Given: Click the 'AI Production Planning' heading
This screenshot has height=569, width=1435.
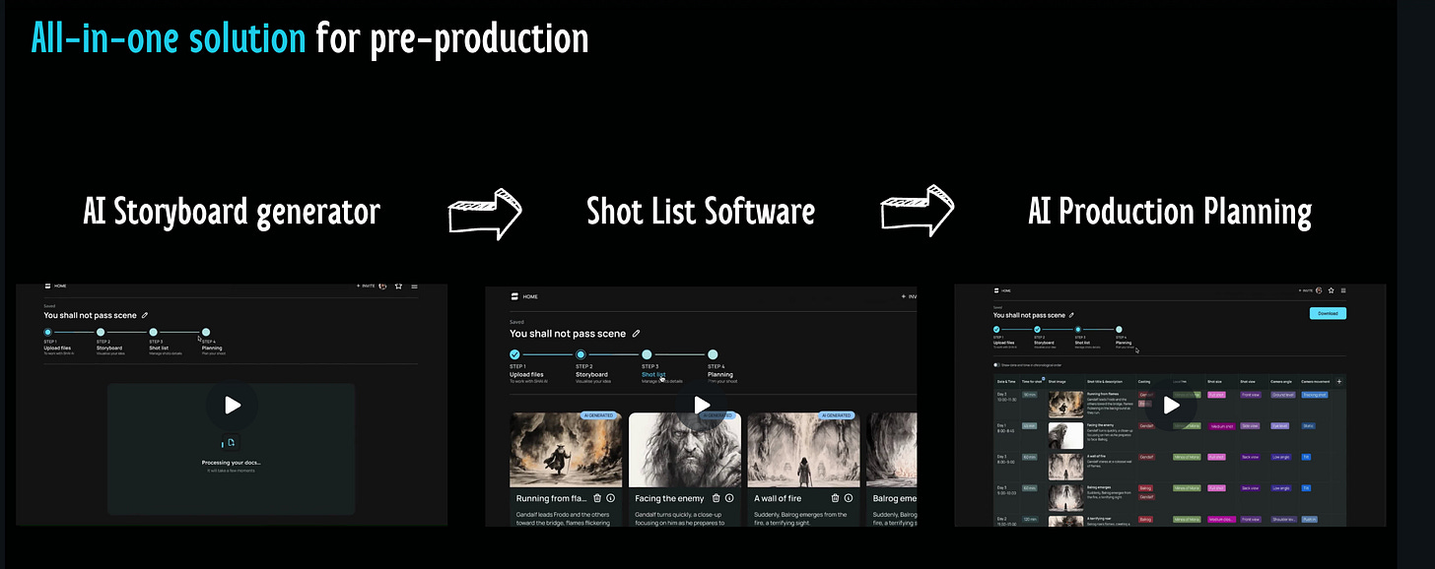Looking at the screenshot, I should click(x=1170, y=212).
